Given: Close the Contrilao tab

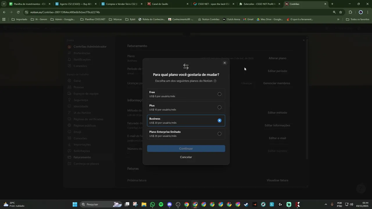Looking at the screenshot, I should click(x=325, y=4).
